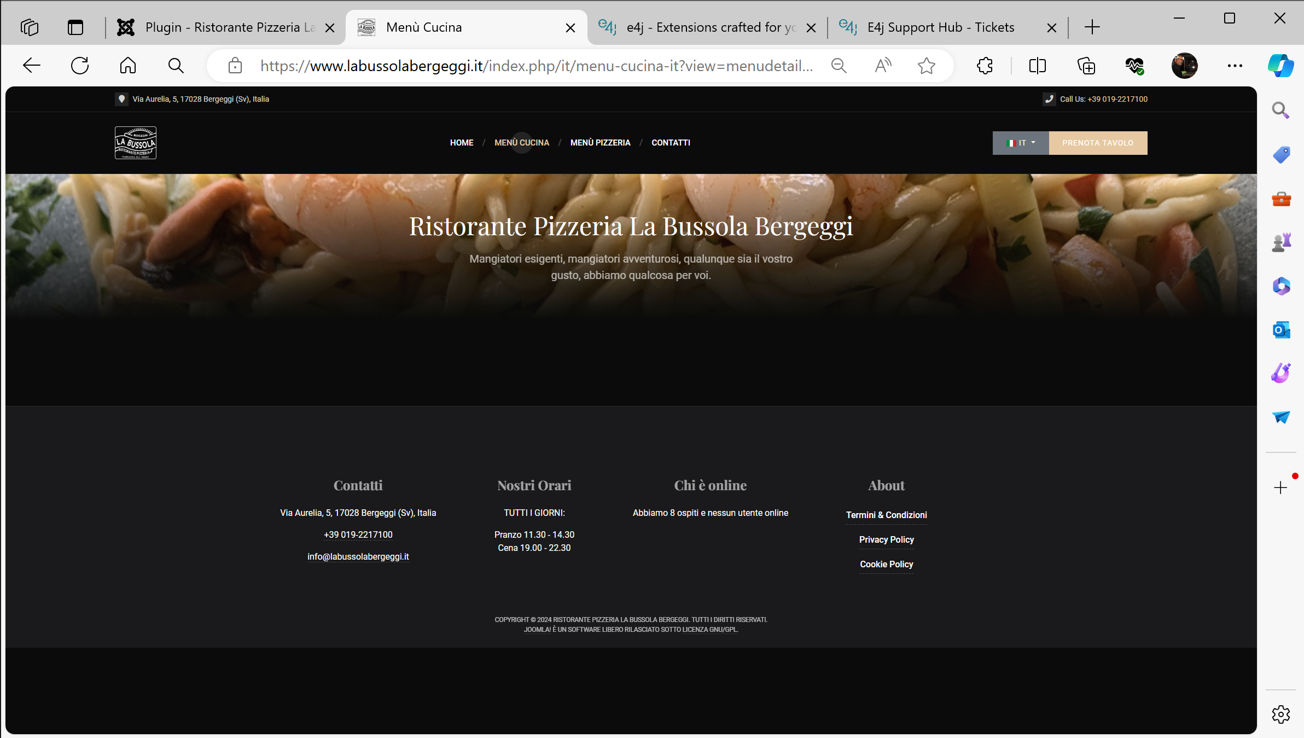Image resolution: width=1304 pixels, height=738 pixels.
Task: Open the Menù Pizzeria navigation item
Action: [600, 143]
